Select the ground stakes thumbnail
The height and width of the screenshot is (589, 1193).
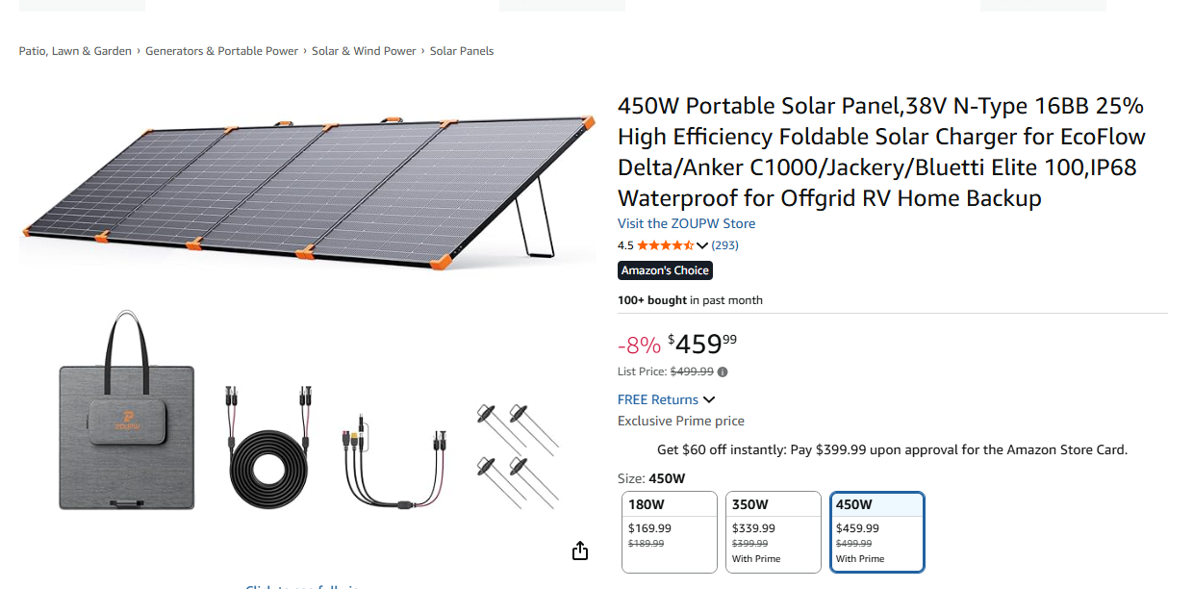tap(517, 454)
